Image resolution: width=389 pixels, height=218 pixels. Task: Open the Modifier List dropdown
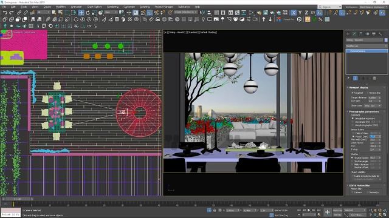point(367,46)
